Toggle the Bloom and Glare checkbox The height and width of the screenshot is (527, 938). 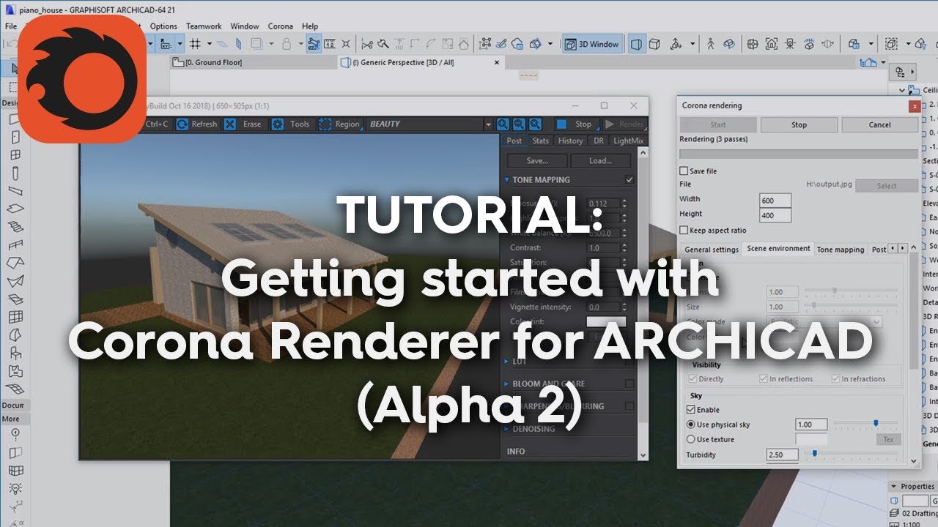(x=629, y=384)
